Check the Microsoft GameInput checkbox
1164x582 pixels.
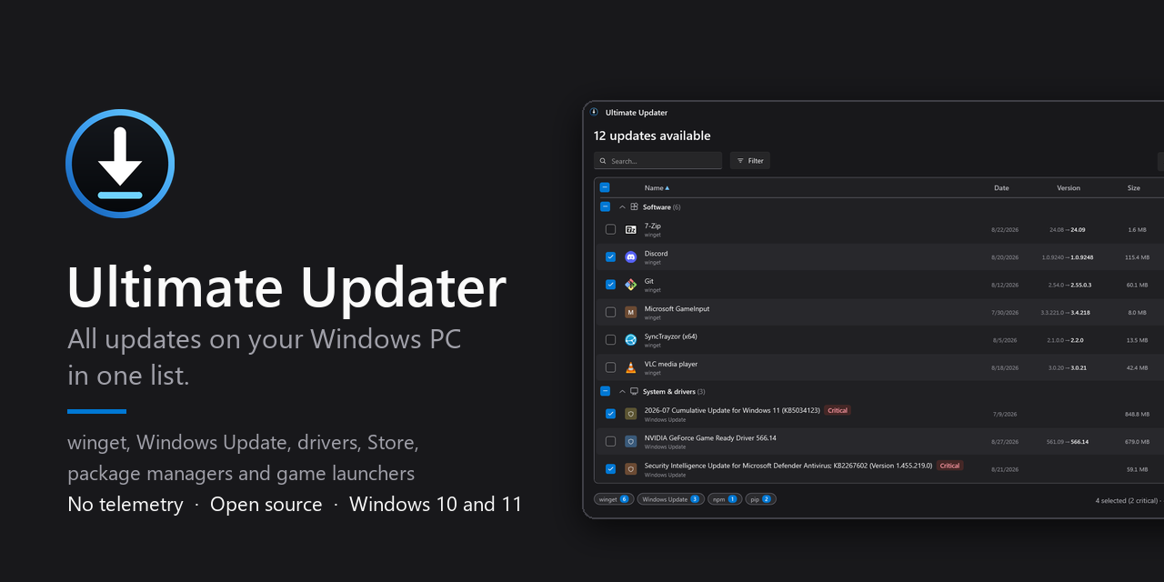pyautogui.click(x=611, y=312)
